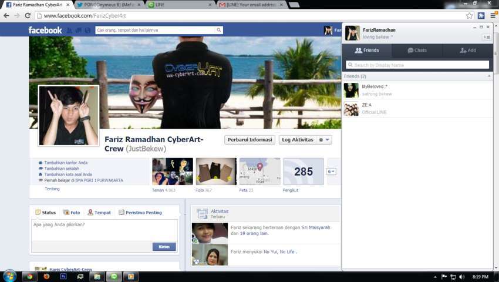
Task: Open the 285 Pengikut followers box
Action: (x=304, y=172)
